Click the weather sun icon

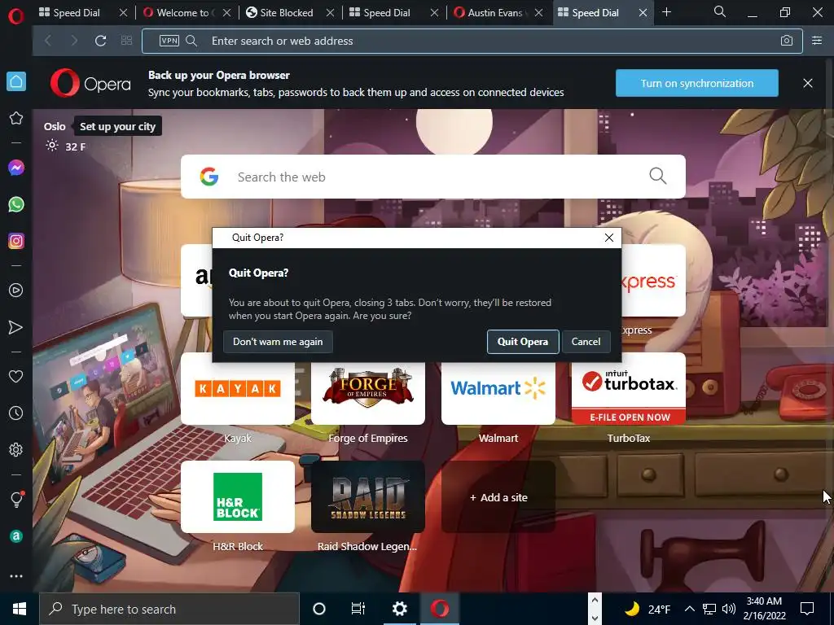tap(51, 146)
